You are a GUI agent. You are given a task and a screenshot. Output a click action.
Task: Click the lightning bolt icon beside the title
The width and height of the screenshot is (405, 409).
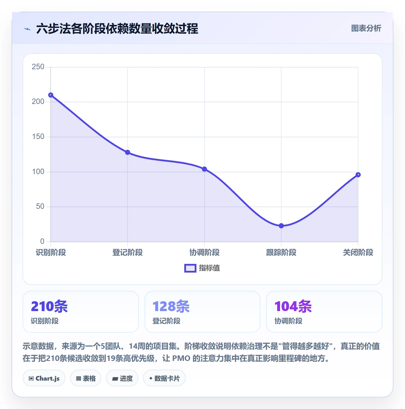[27, 29]
